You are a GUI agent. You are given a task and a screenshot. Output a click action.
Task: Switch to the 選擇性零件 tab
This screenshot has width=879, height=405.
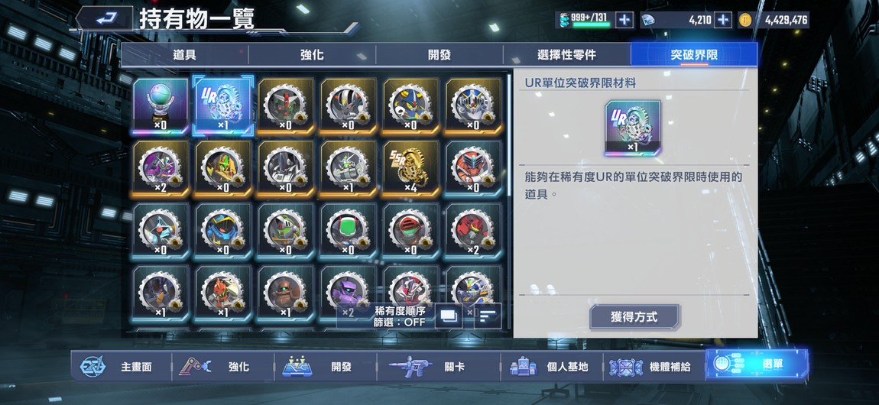coord(566,55)
